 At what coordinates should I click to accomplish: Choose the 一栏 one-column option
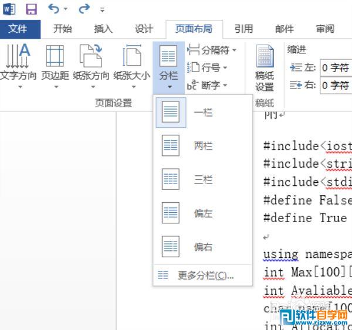pos(203,112)
